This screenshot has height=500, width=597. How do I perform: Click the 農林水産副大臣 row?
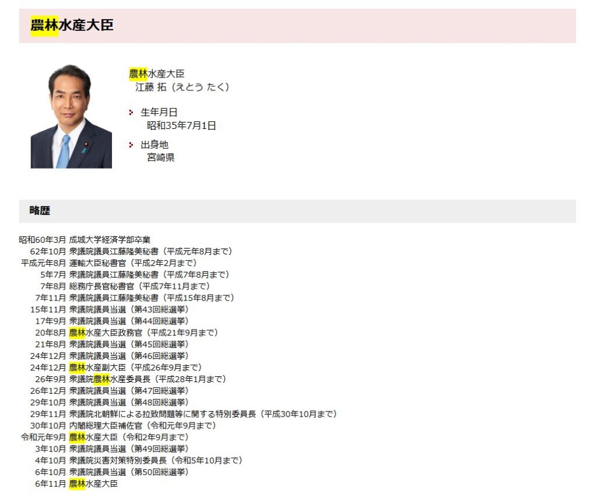coord(116,368)
